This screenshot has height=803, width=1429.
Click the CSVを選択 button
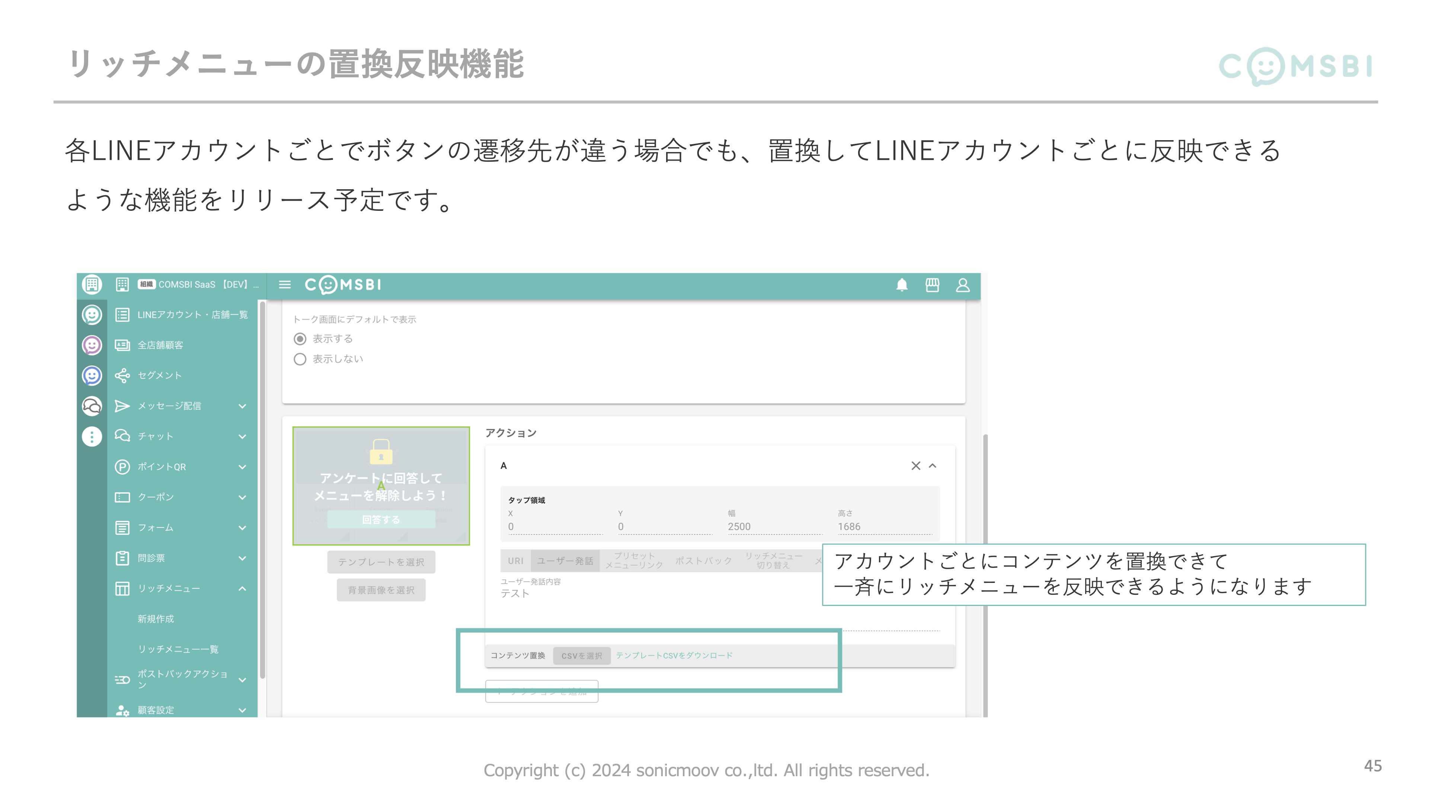coord(581,655)
